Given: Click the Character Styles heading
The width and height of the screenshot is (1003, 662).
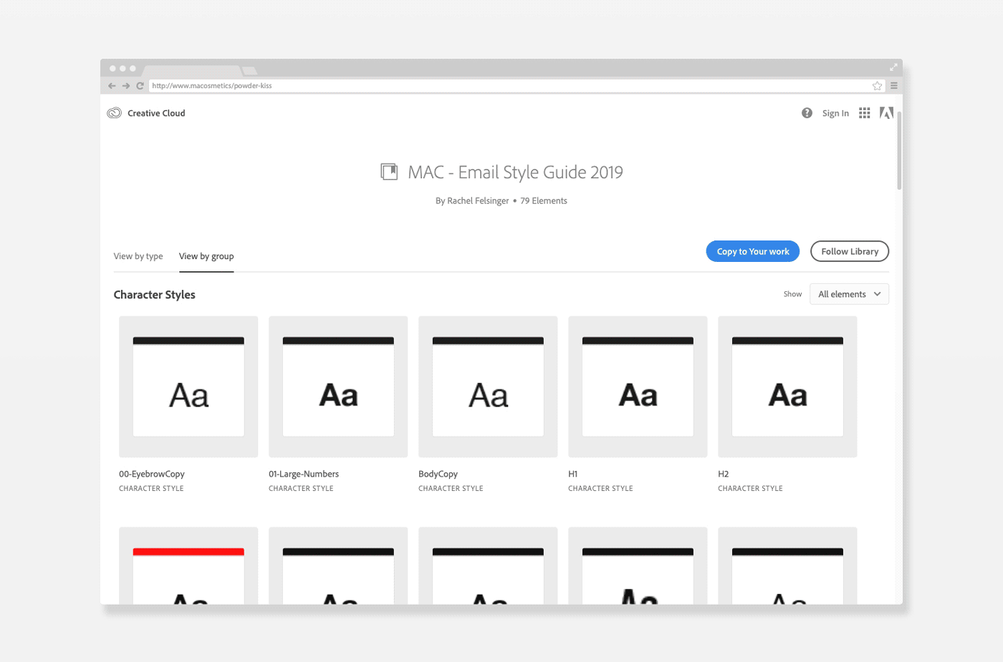Looking at the screenshot, I should [155, 295].
